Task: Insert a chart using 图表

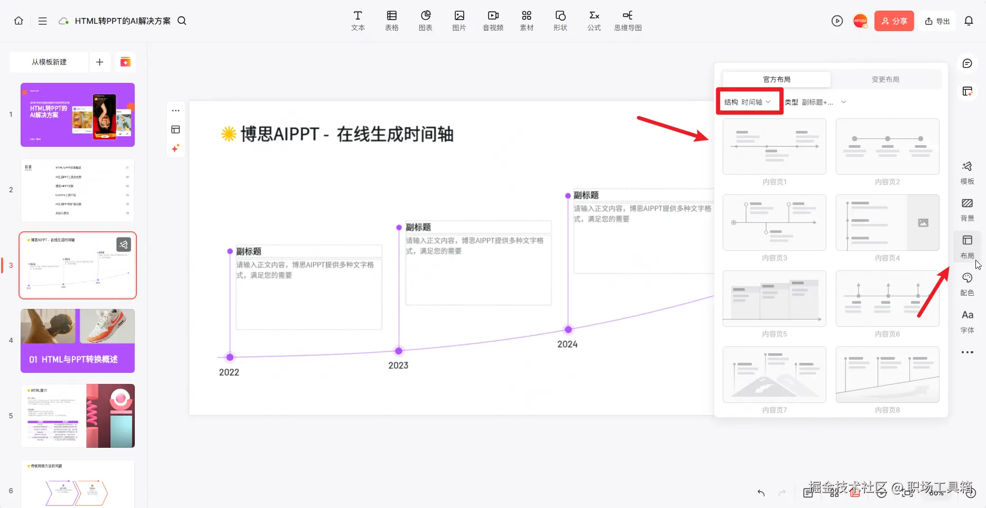Action: (x=426, y=21)
